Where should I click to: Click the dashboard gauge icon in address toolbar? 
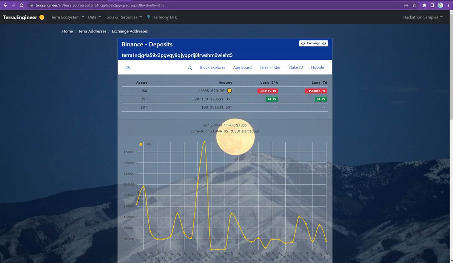pyautogui.click(x=128, y=67)
